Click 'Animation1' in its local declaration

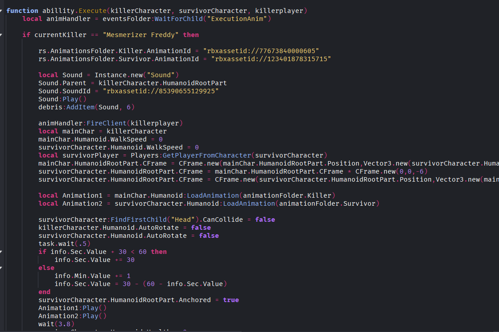tap(82, 195)
